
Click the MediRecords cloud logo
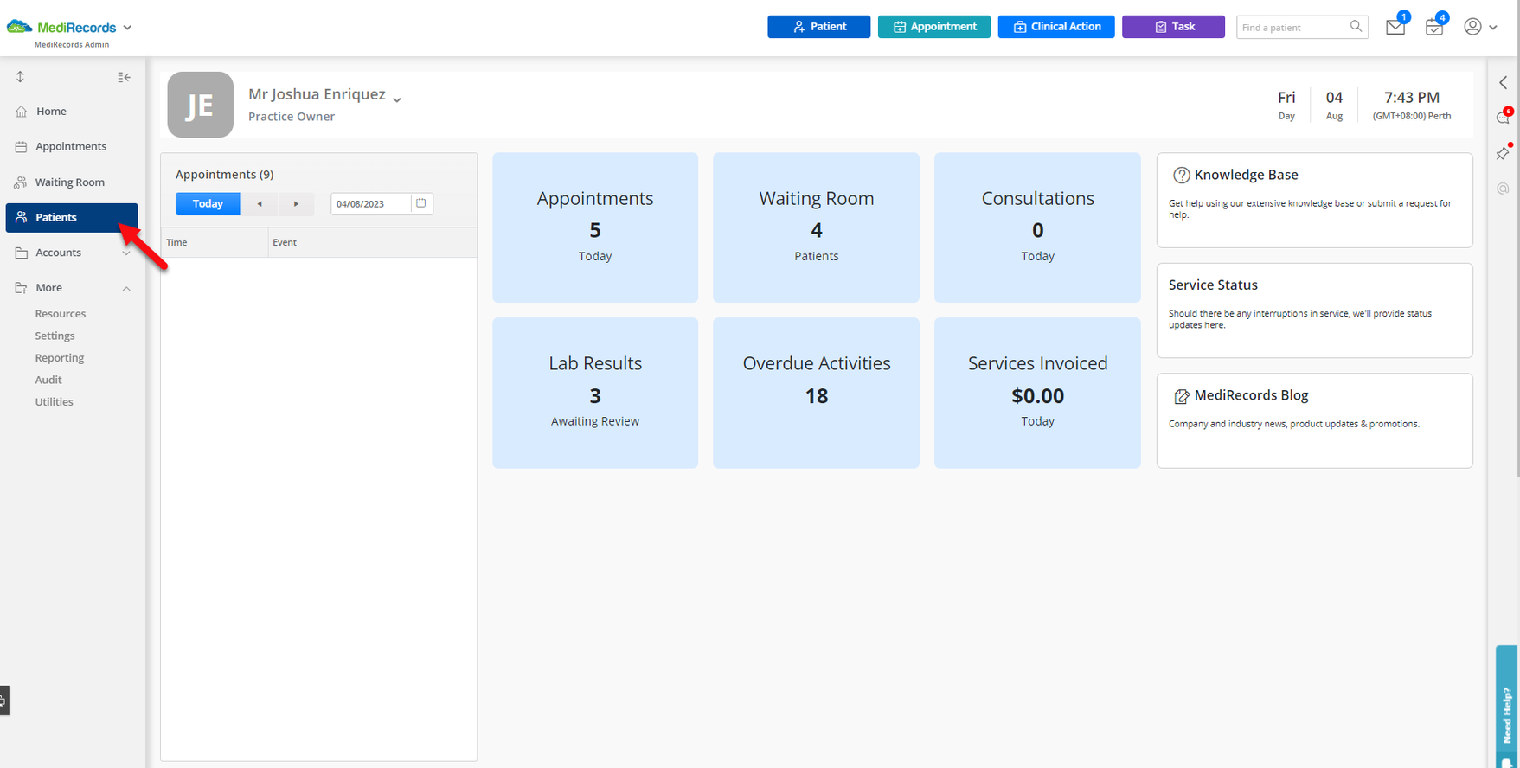click(19, 27)
